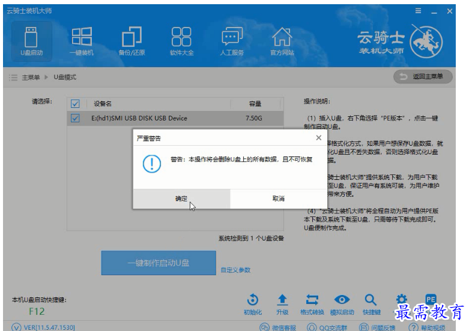
Task: Click the F12 hotkey text
Action: click(x=37, y=312)
